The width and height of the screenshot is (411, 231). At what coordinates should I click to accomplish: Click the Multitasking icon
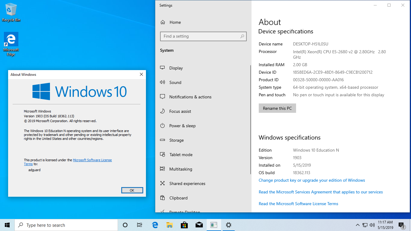162,169
